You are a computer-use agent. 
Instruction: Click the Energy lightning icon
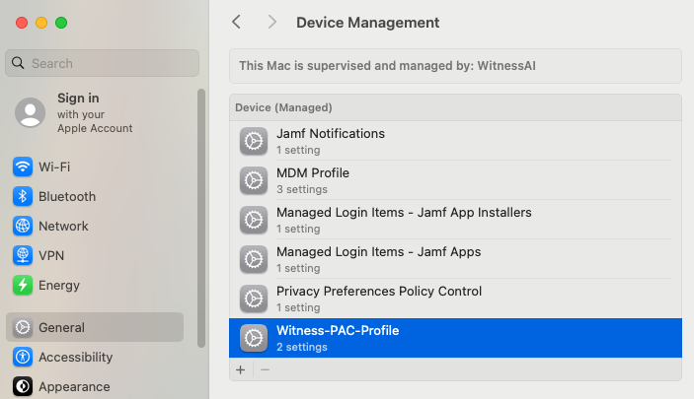point(23,286)
